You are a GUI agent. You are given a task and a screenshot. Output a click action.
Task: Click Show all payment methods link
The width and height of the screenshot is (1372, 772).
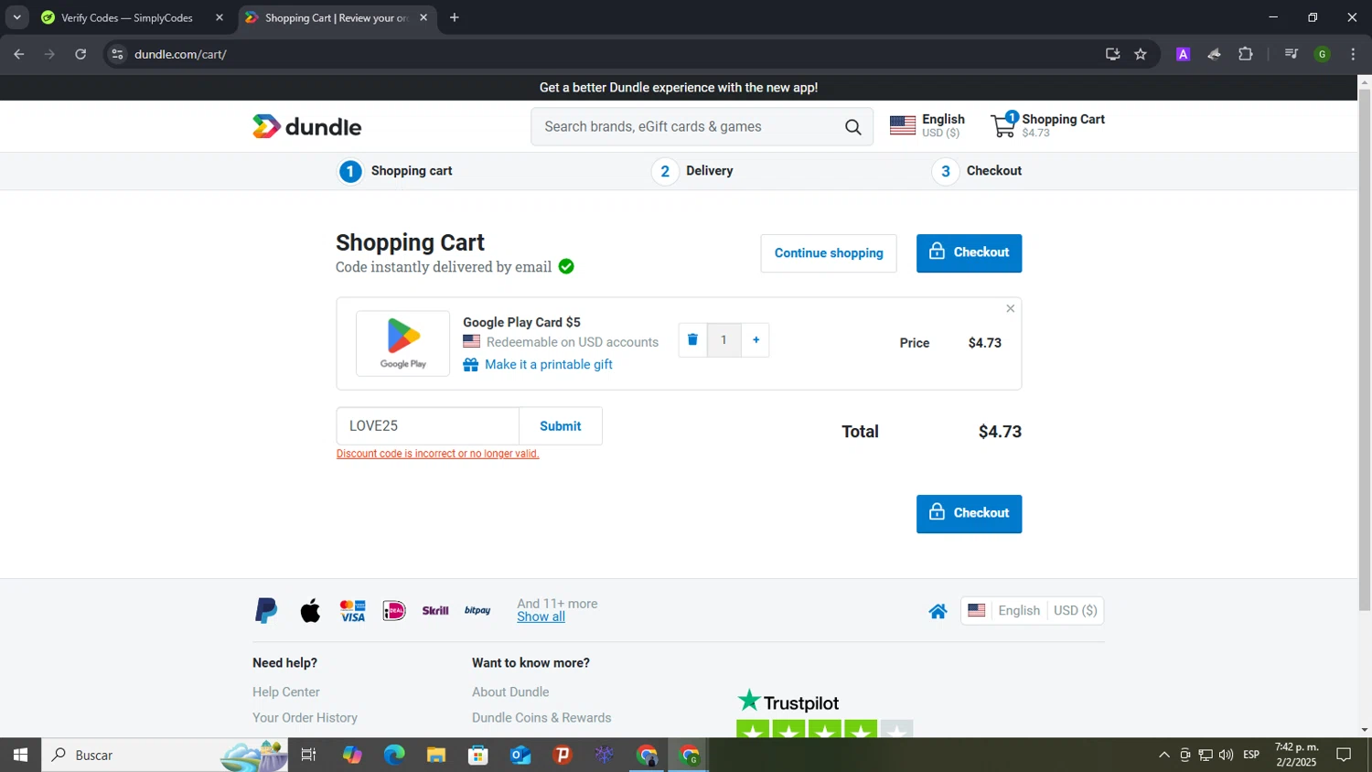click(541, 617)
